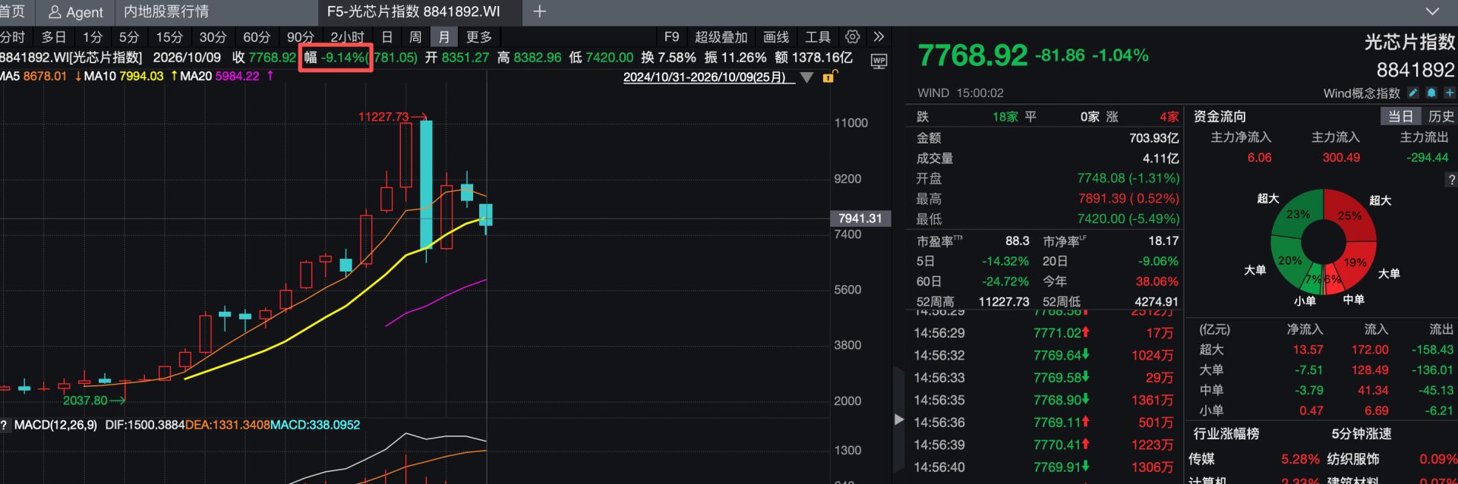The width and height of the screenshot is (1458, 484).
Task: Select the 5分 period
Action: pyautogui.click(x=129, y=37)
